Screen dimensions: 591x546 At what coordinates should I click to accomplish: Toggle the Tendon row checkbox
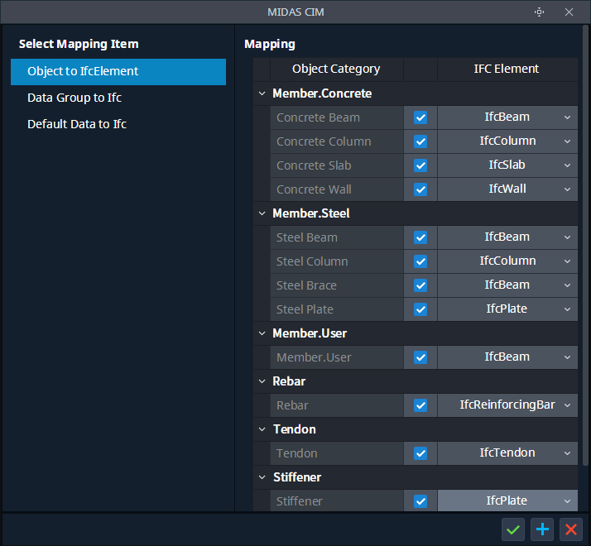tap(420, 453)
